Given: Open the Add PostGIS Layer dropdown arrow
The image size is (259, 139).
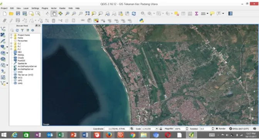Looking at the screenshot, I should point(7,47).
